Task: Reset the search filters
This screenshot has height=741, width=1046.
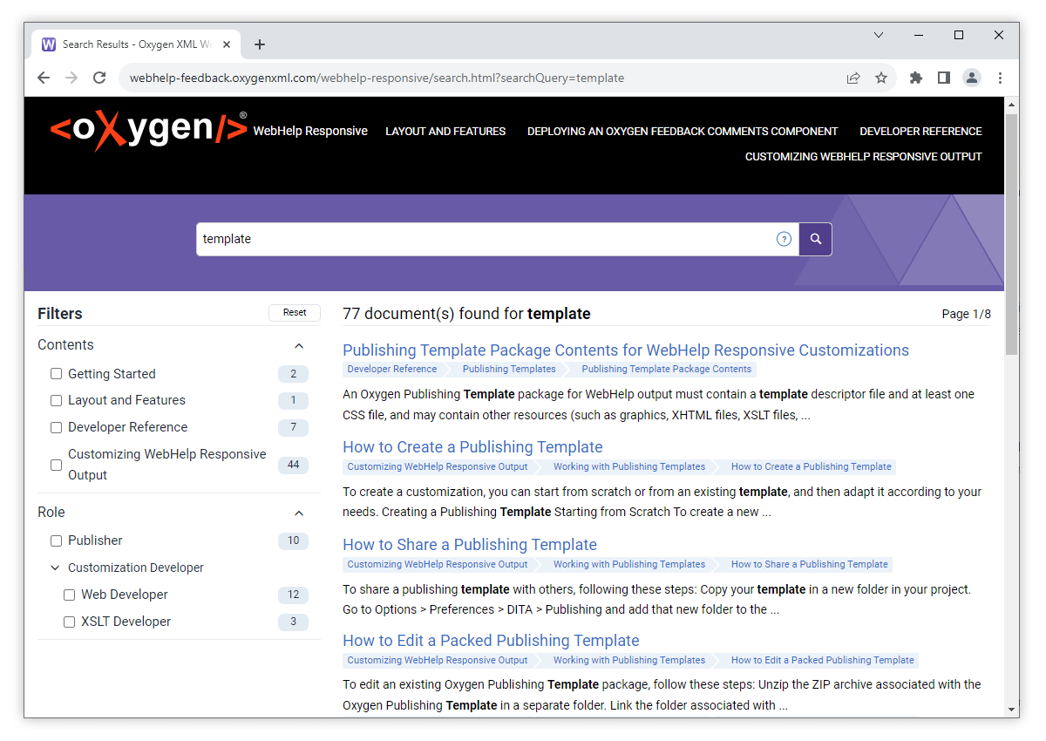Action: (295, 312)
